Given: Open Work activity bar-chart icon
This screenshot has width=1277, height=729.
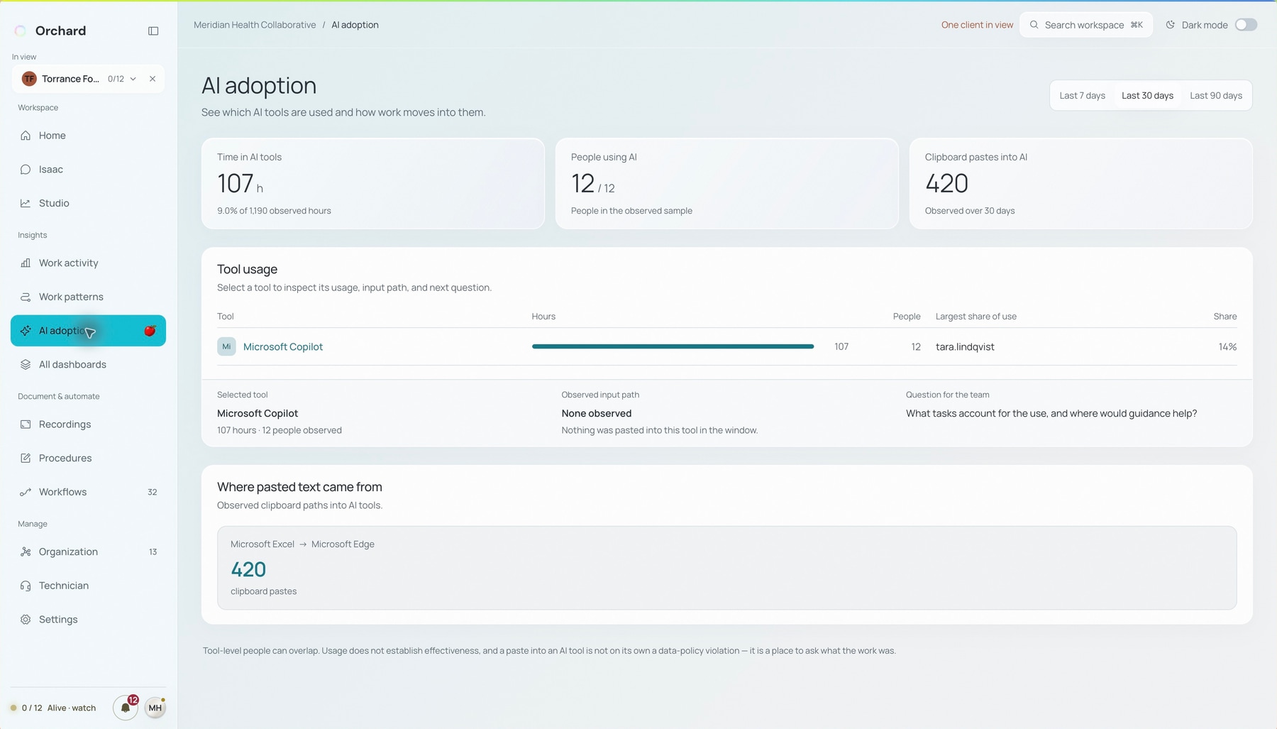Looking at the screenshot, I should (26, 263).
